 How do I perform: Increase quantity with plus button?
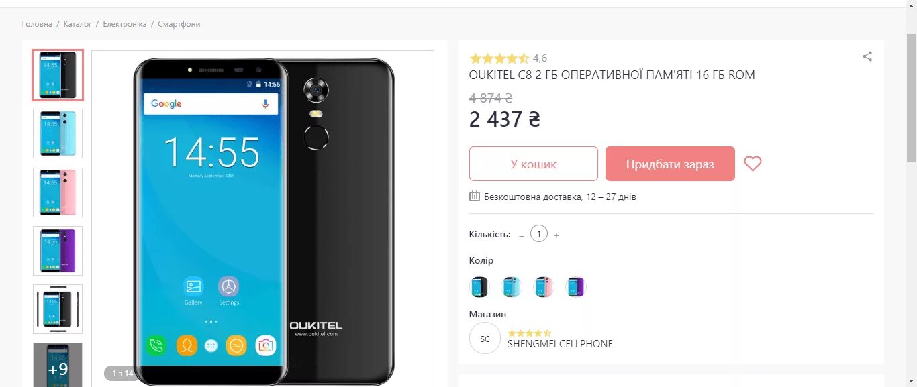(x=557, y=235)
